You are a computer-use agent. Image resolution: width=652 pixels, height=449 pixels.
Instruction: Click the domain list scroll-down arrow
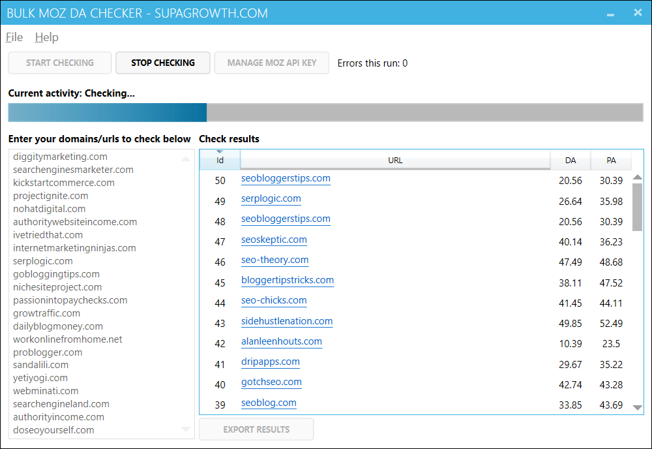point(186,429)
